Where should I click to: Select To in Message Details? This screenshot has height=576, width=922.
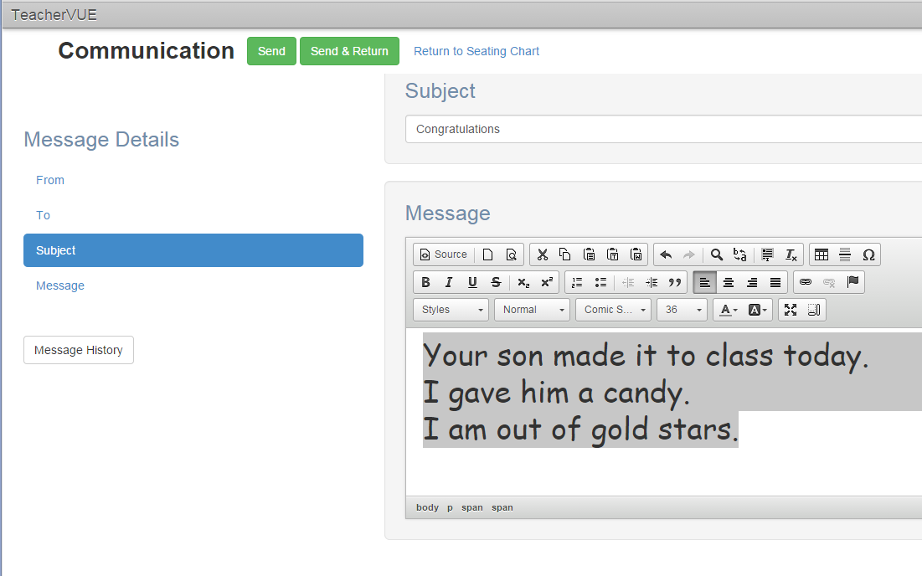[43, 215]
